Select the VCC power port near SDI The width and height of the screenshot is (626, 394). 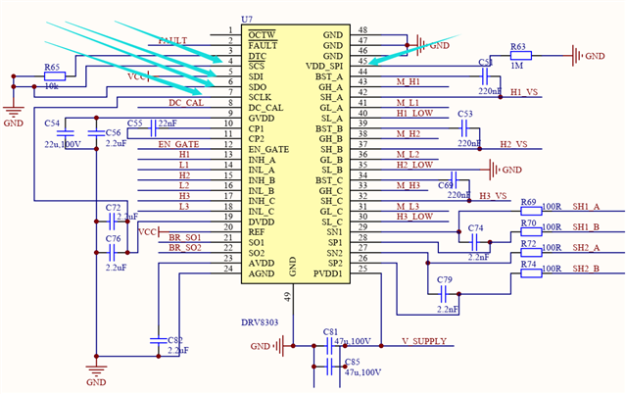point(138,76)
